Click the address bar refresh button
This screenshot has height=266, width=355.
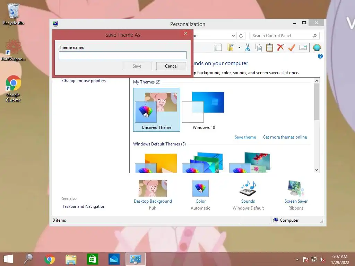tap(241, 36)
